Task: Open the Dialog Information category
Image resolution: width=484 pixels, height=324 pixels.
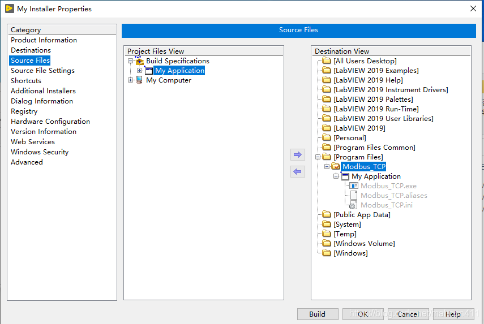Action: click(x=42, y=101)
